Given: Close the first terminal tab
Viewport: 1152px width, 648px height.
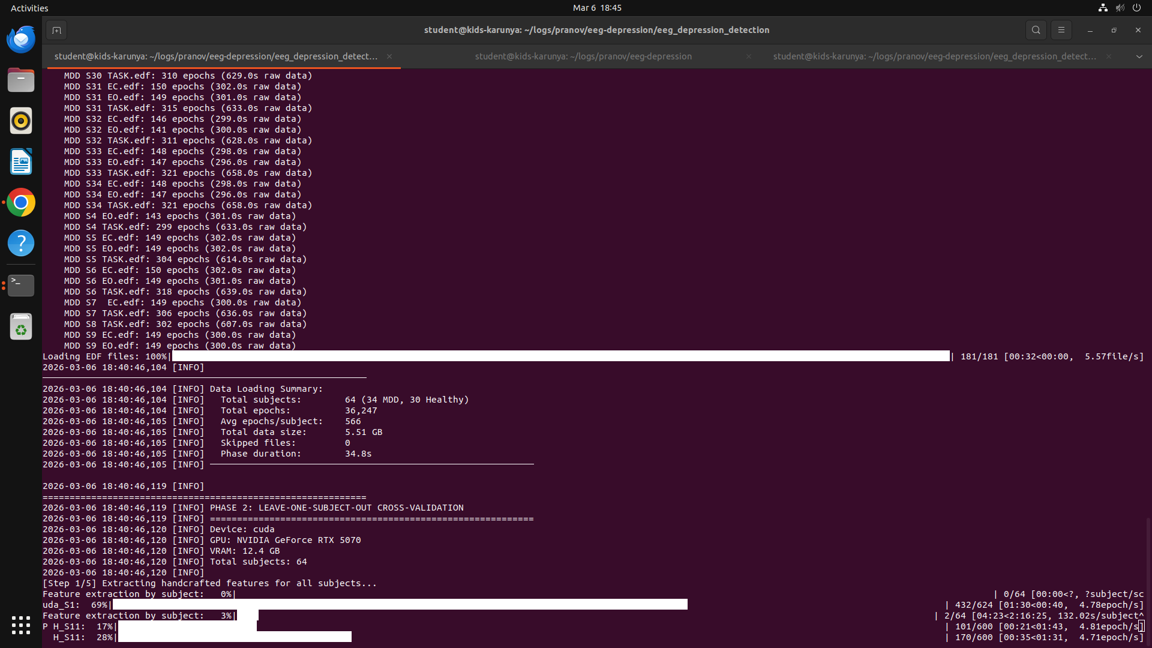Looking at the screenshot, I should click(389, 56).
